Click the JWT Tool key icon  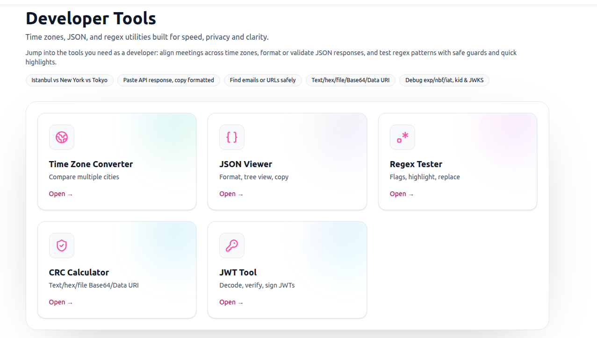point(231,245)
